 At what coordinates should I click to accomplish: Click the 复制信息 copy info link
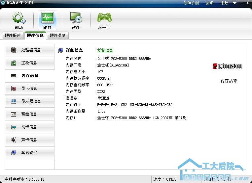(x=105, y=50)
